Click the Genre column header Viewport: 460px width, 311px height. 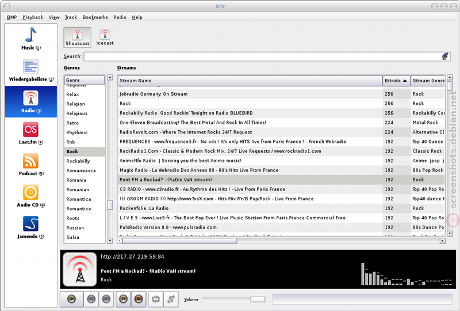[85, 80]
